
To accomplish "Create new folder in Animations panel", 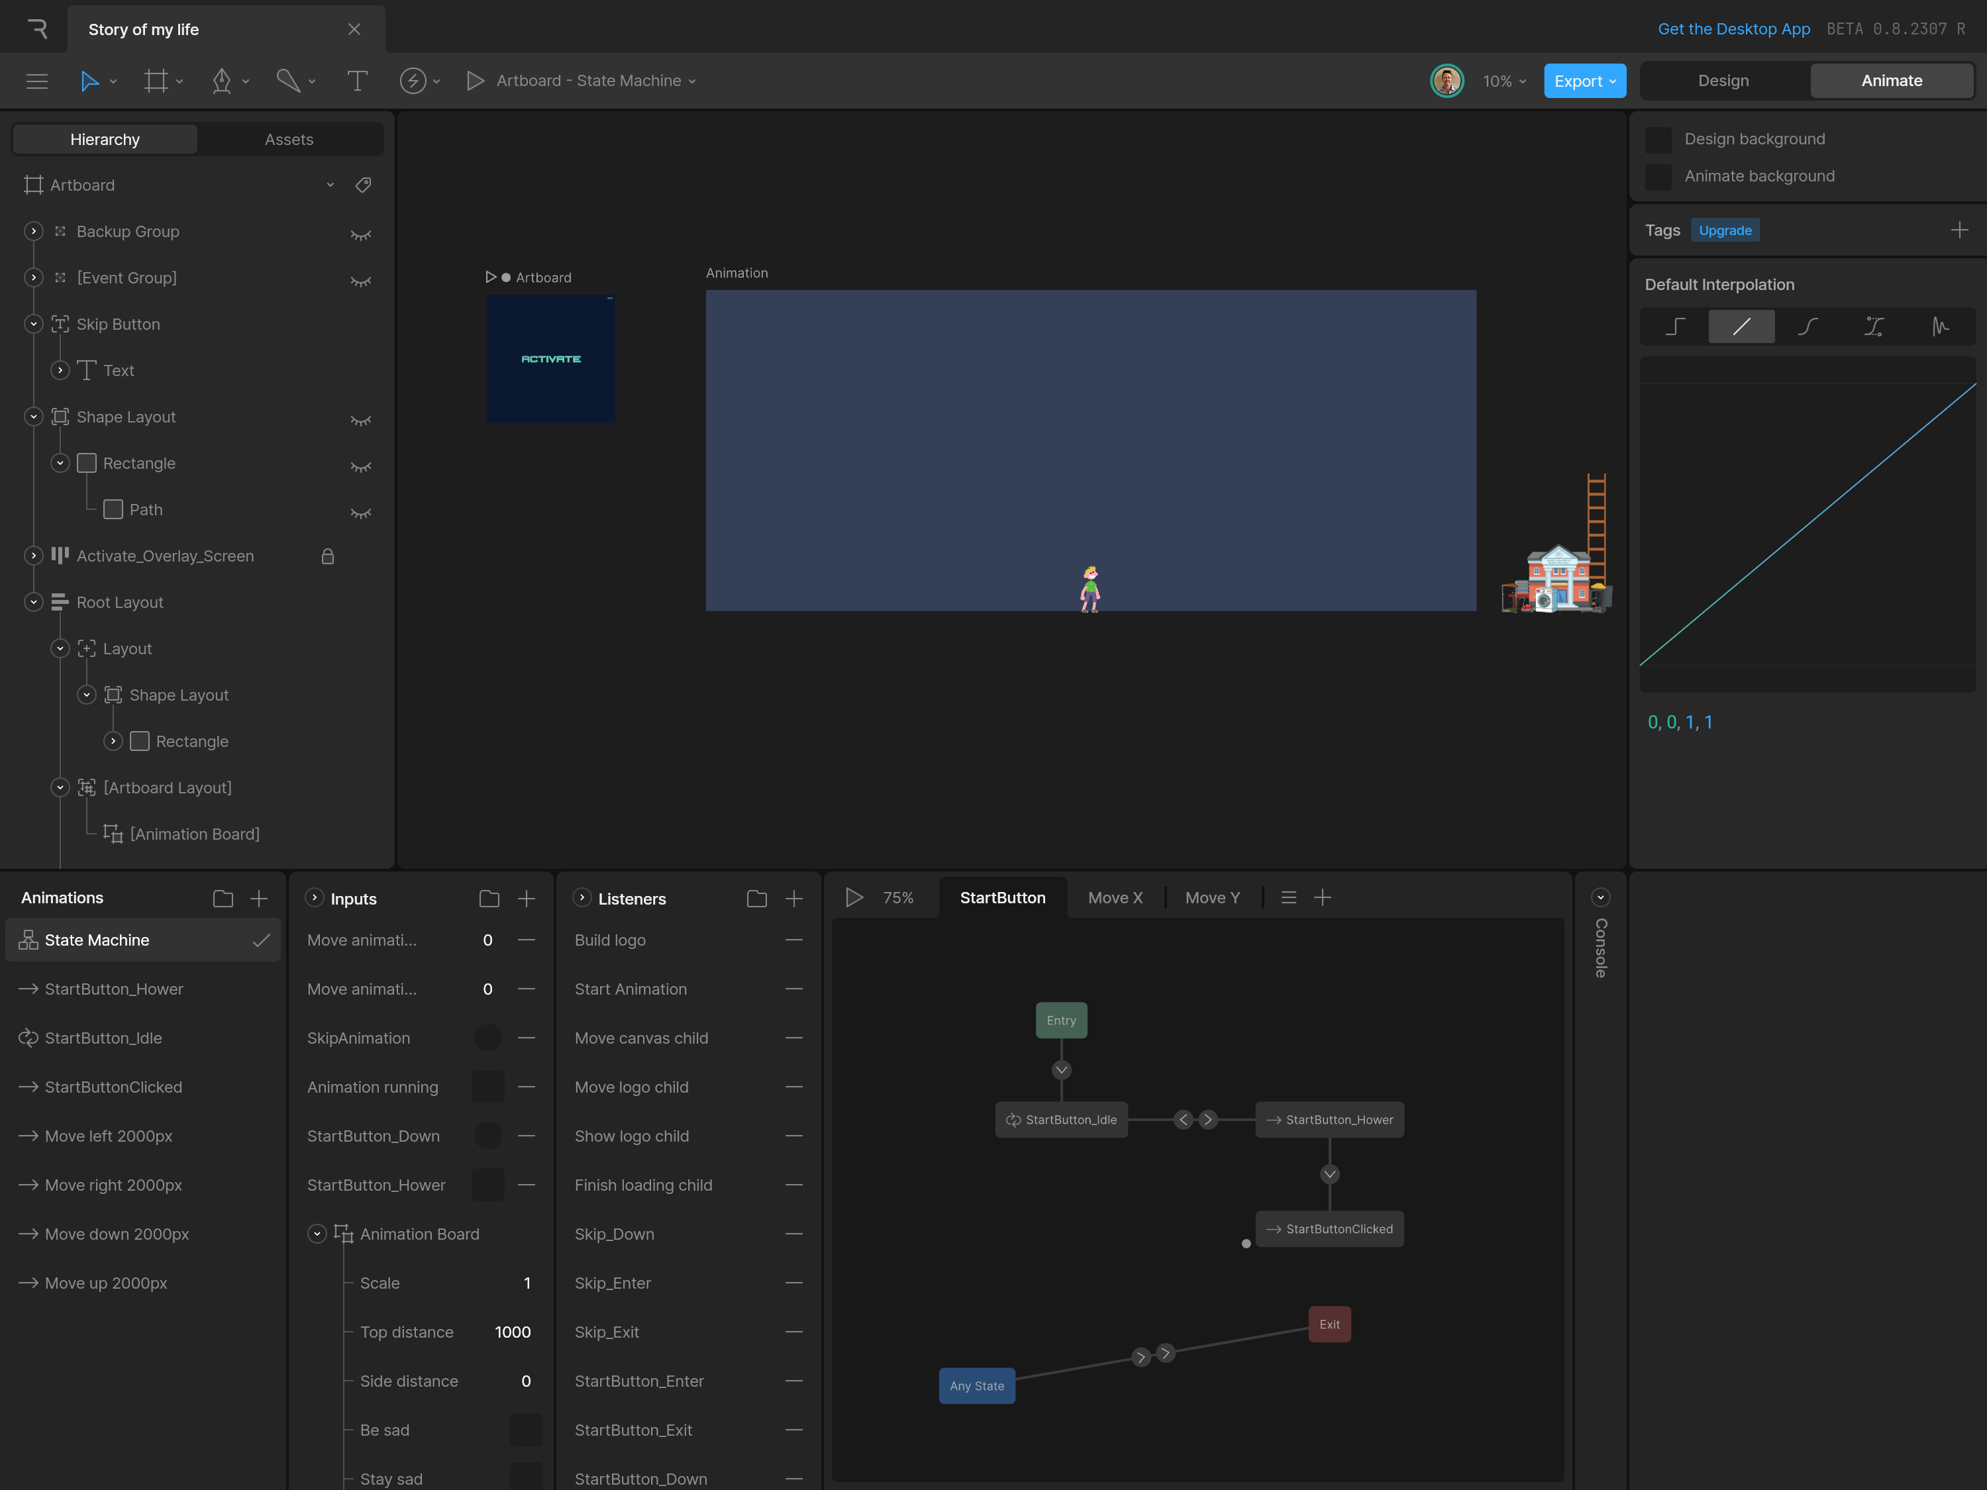I will coord(223,898).
